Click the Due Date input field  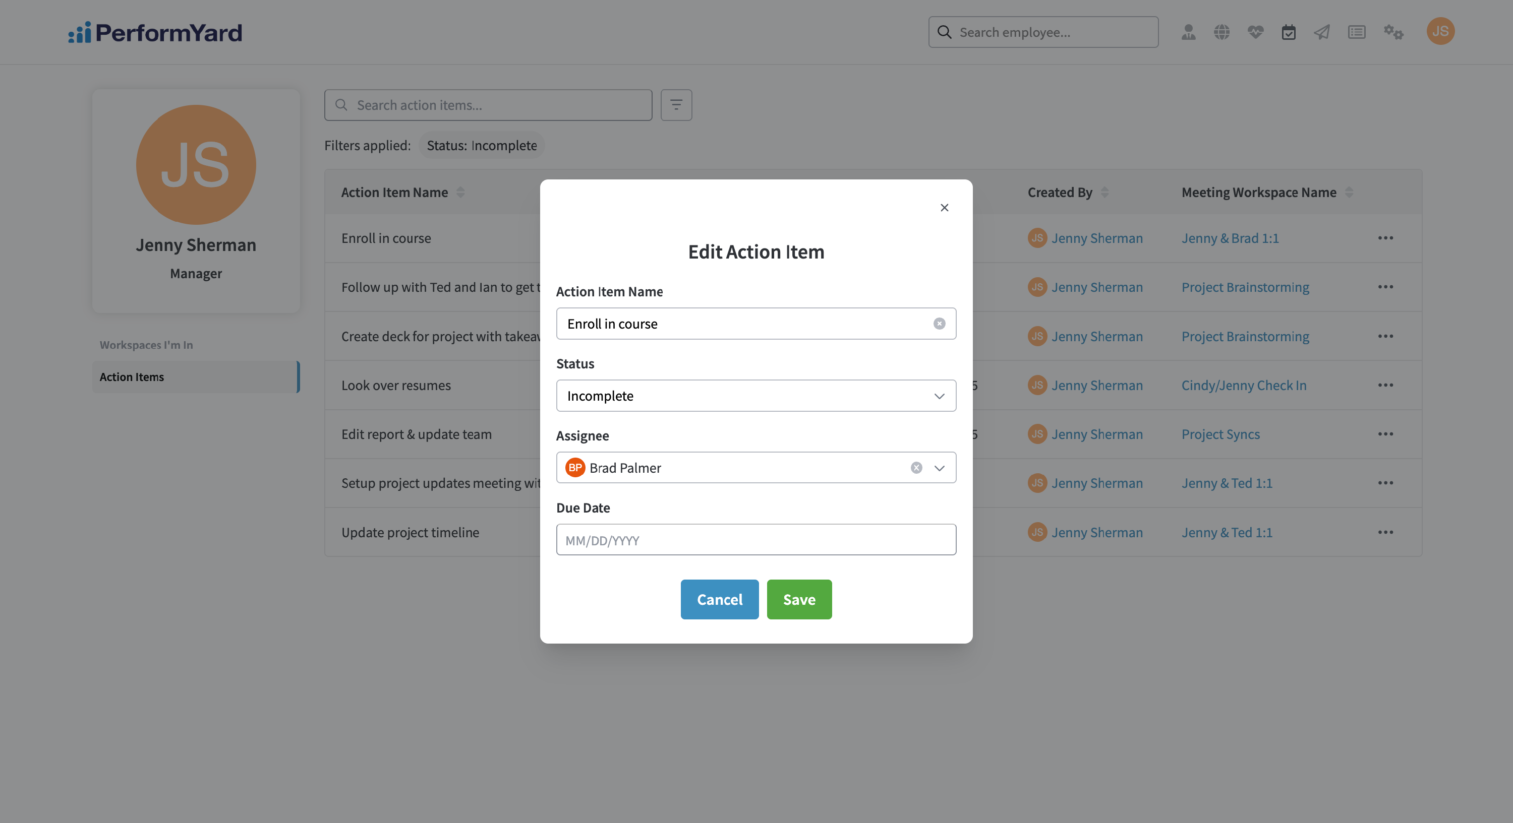(x=756, y=540)
